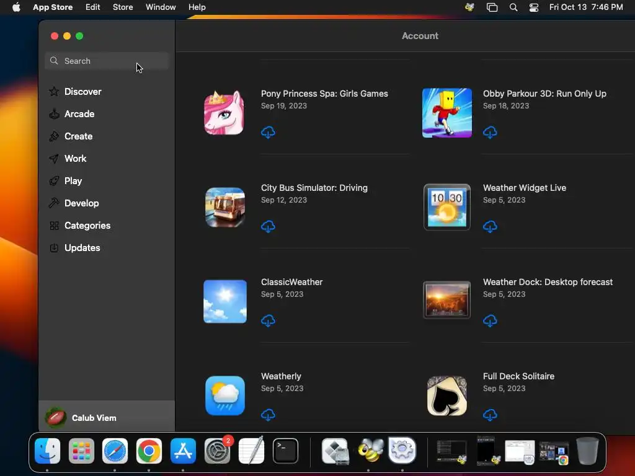Open Spotlight search in menu bar
Screen dimensions: 635x476
[x=513, y=7]
